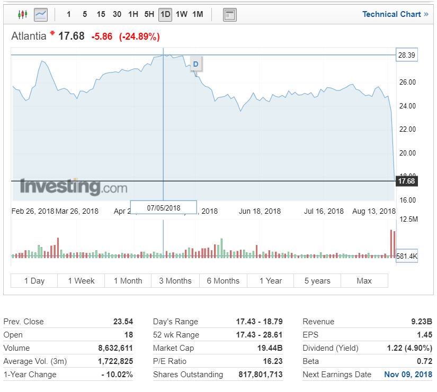
Task: Set chart range to 1 Month
Action: [128, 280]
